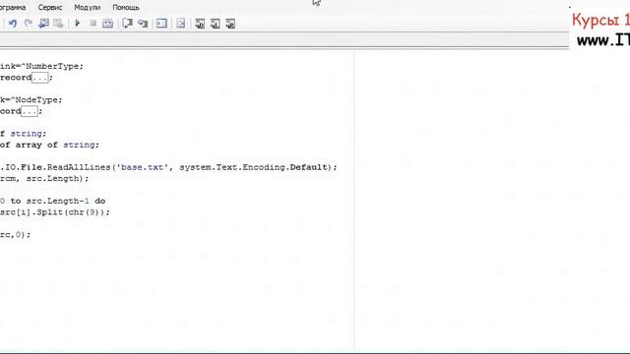Format the code with the toolbar icon
This screenshot has height=354, width=630.
pos(181,24)
